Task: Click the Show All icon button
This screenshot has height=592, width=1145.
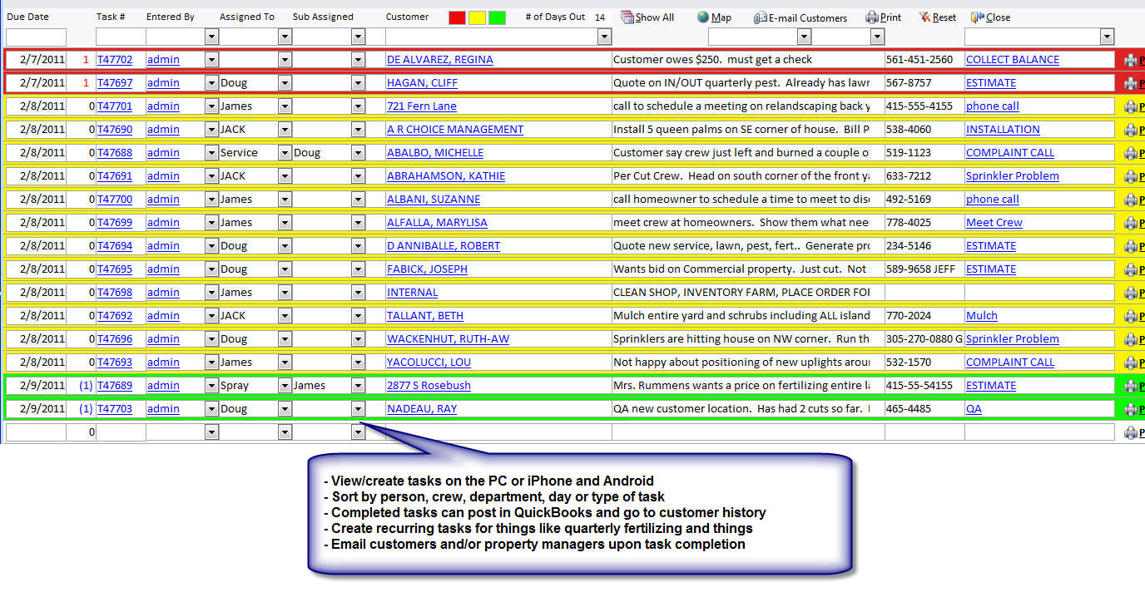Action: 627,17
